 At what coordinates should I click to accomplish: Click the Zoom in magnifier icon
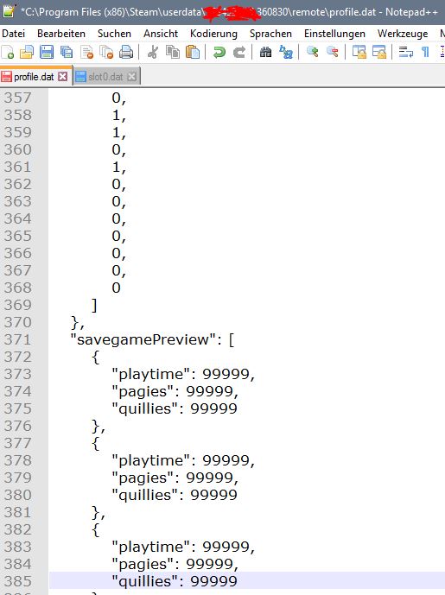click(x=313, y=51)
